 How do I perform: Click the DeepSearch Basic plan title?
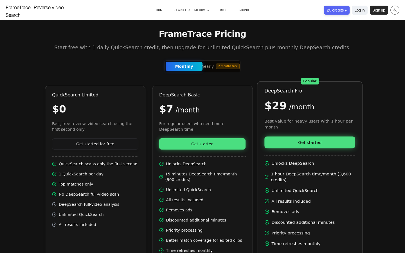pyautogui.click(x=179, y=95)
